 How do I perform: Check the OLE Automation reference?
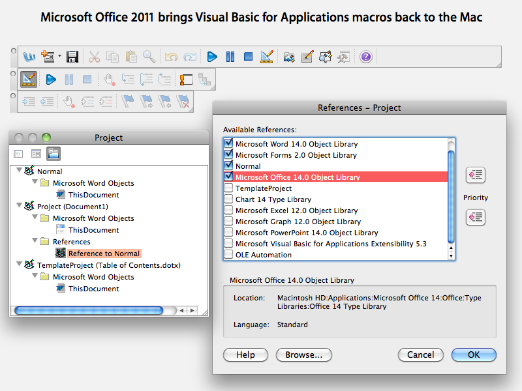(x=228, y=254)
